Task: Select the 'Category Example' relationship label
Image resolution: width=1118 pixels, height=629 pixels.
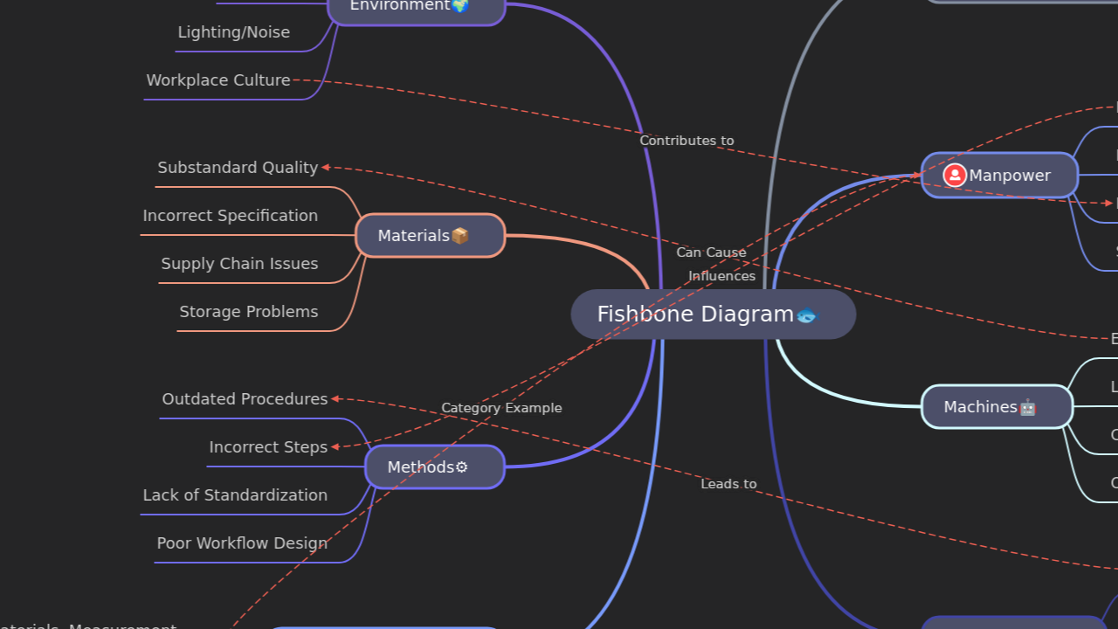Action: (501, 408)
